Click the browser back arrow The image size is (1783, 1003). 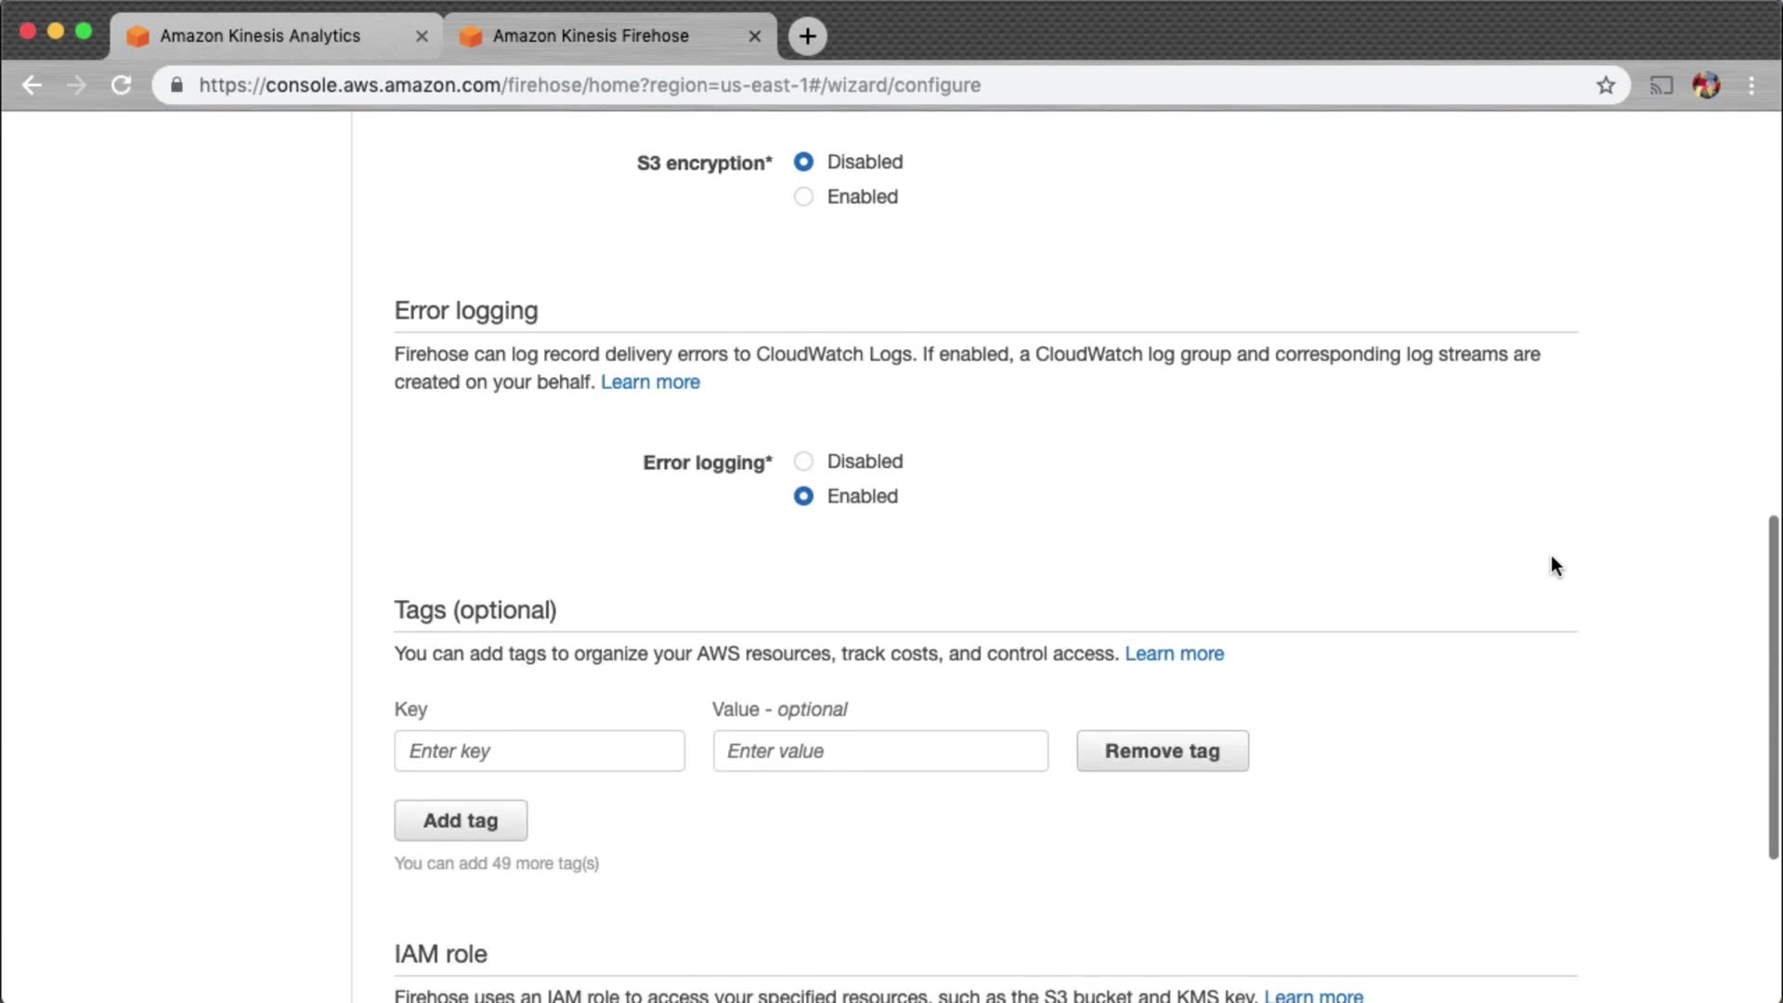coord(33,85)
